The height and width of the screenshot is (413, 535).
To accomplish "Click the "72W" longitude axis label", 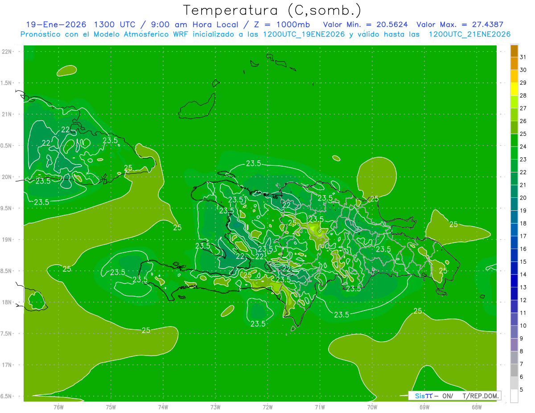I will click(267, 407).
